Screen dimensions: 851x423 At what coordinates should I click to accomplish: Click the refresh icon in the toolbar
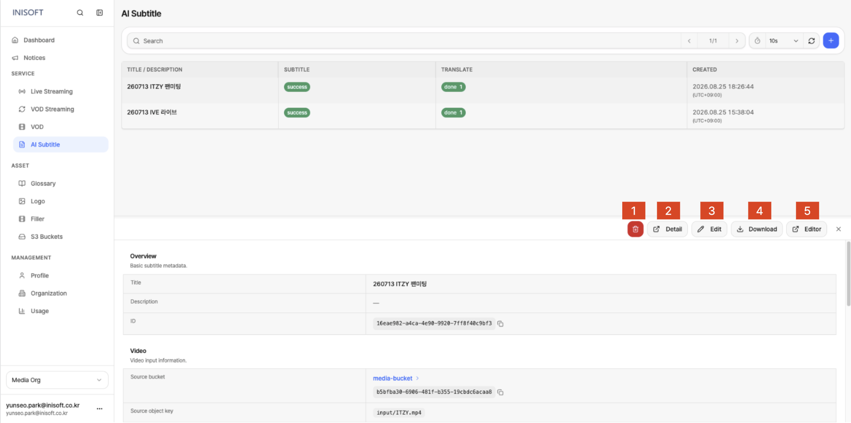[x=812, y=41]
